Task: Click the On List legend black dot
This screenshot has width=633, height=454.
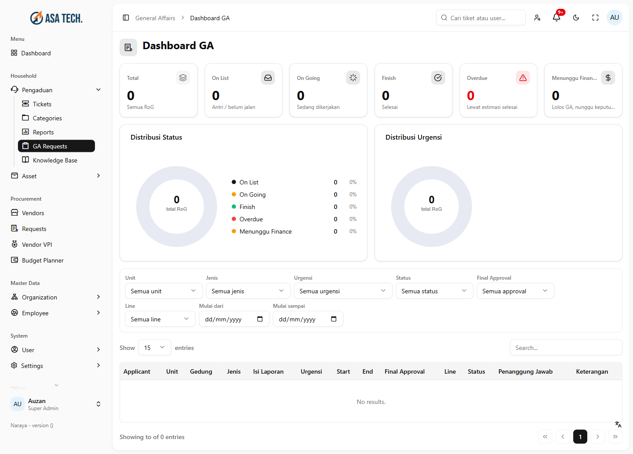Action: coord(234,182)
